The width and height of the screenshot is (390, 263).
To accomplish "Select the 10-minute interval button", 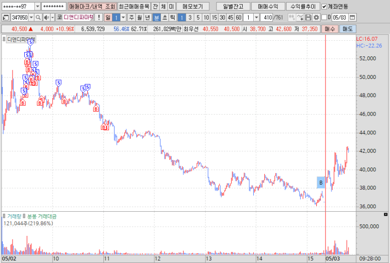I will click(x=206, y=18).
